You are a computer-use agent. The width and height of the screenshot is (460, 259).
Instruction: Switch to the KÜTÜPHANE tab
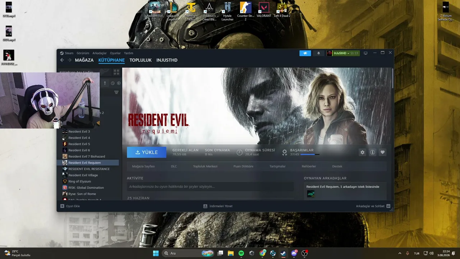[111, 60]
